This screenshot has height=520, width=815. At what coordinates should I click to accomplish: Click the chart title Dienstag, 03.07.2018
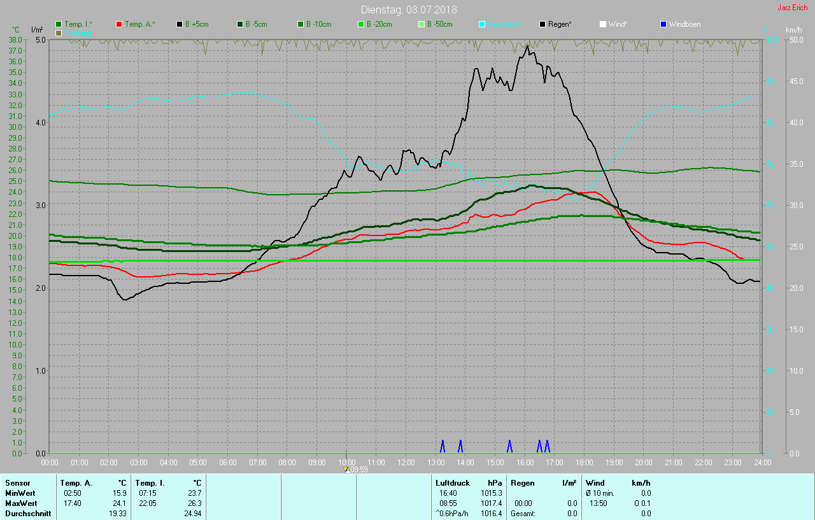click(408, 10)
